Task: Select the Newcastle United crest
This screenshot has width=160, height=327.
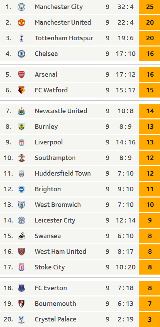Action: (x=21, y=111)
